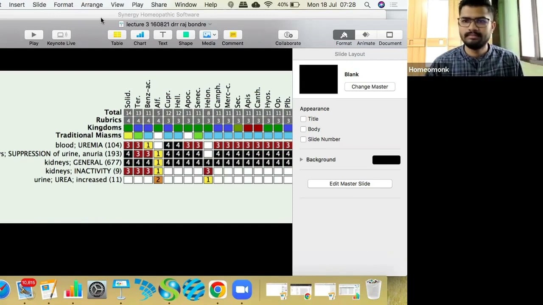This screenshot has height=305, width=543.
Task: Click the Media picture icon
Action: click(207, 35)
